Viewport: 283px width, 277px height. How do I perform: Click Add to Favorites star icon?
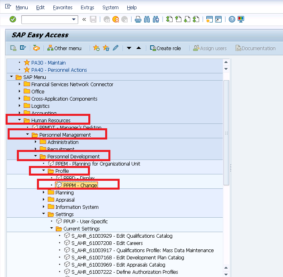(96, 48)
